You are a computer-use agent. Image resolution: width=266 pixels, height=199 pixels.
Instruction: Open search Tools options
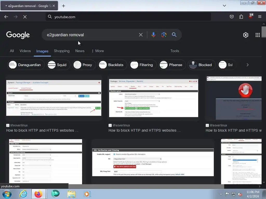click(x=175, y=51)
